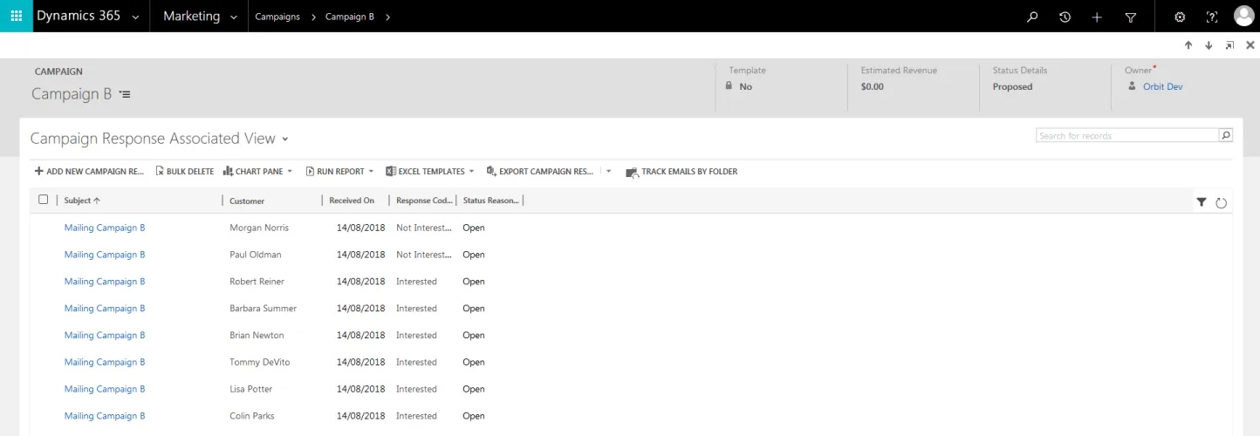1260x436 pixels.
Task: Close the Campaign B record with X
Action: click(1250, 45)
